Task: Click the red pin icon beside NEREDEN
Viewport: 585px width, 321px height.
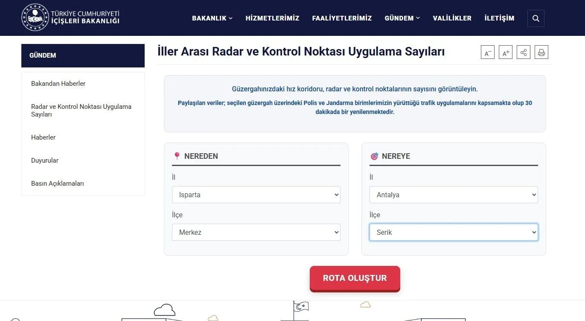Action: [177, 156]
